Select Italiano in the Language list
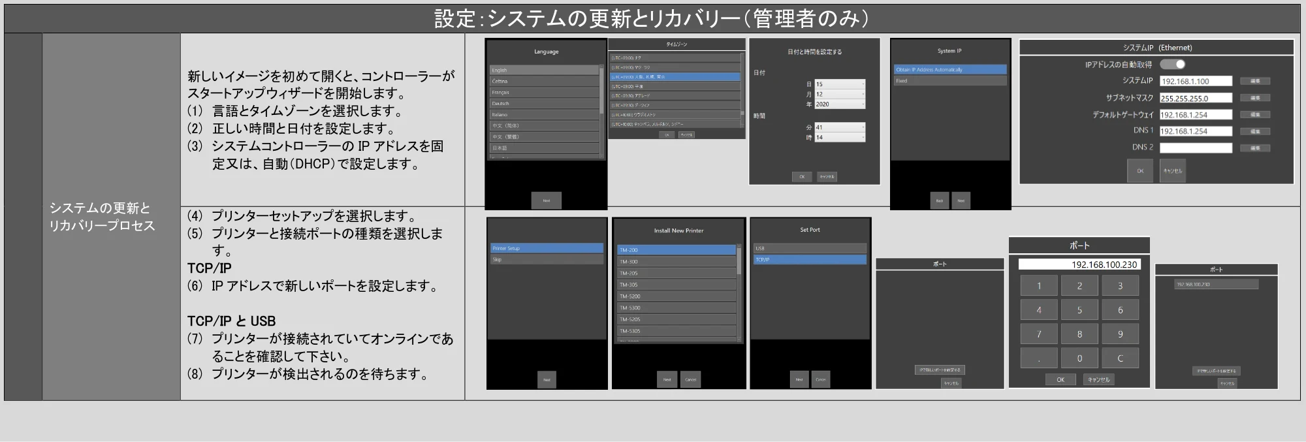 545,114
